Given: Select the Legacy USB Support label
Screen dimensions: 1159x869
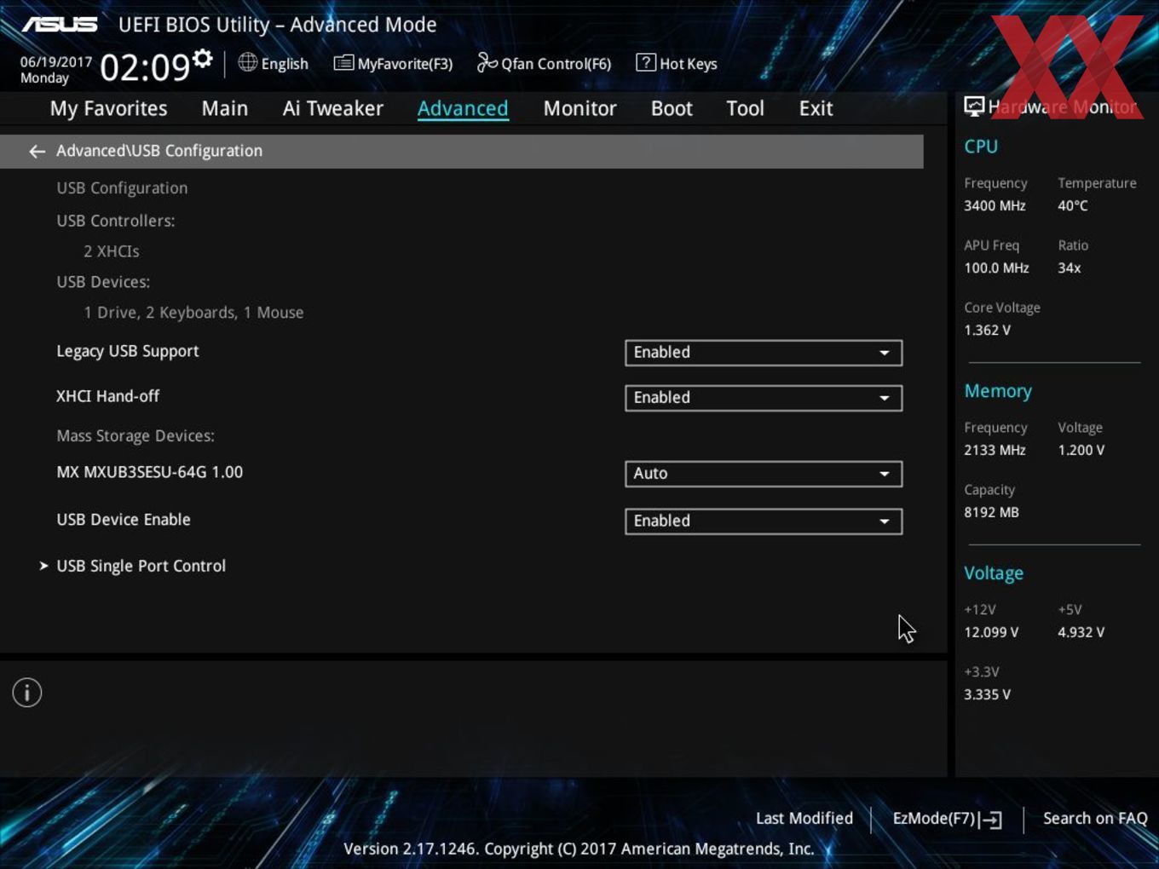Looking at the screenshot, I should point(128,351).
